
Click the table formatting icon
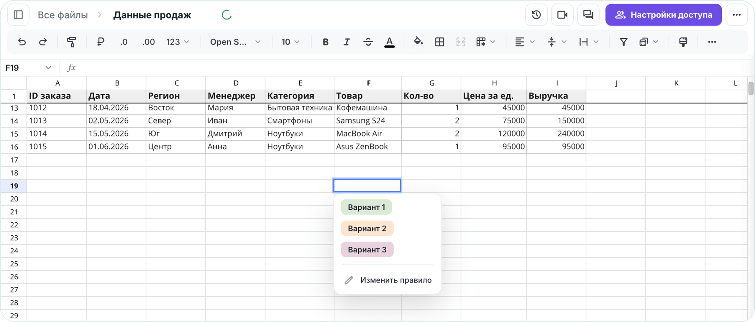point(481,42)
